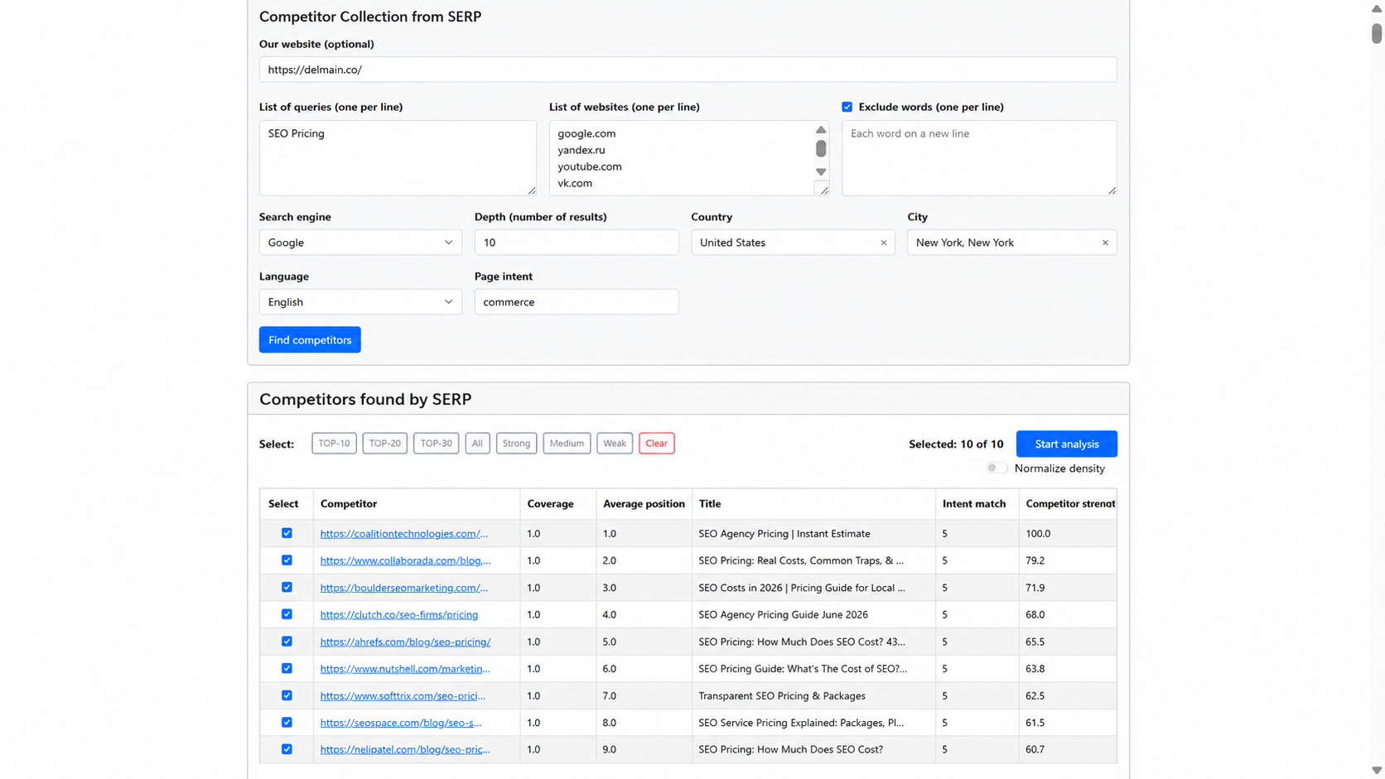Screen dimensions: 1385x779
Task: Open the softtrix.com seo-pricing link
Action: tap(403, 695)
